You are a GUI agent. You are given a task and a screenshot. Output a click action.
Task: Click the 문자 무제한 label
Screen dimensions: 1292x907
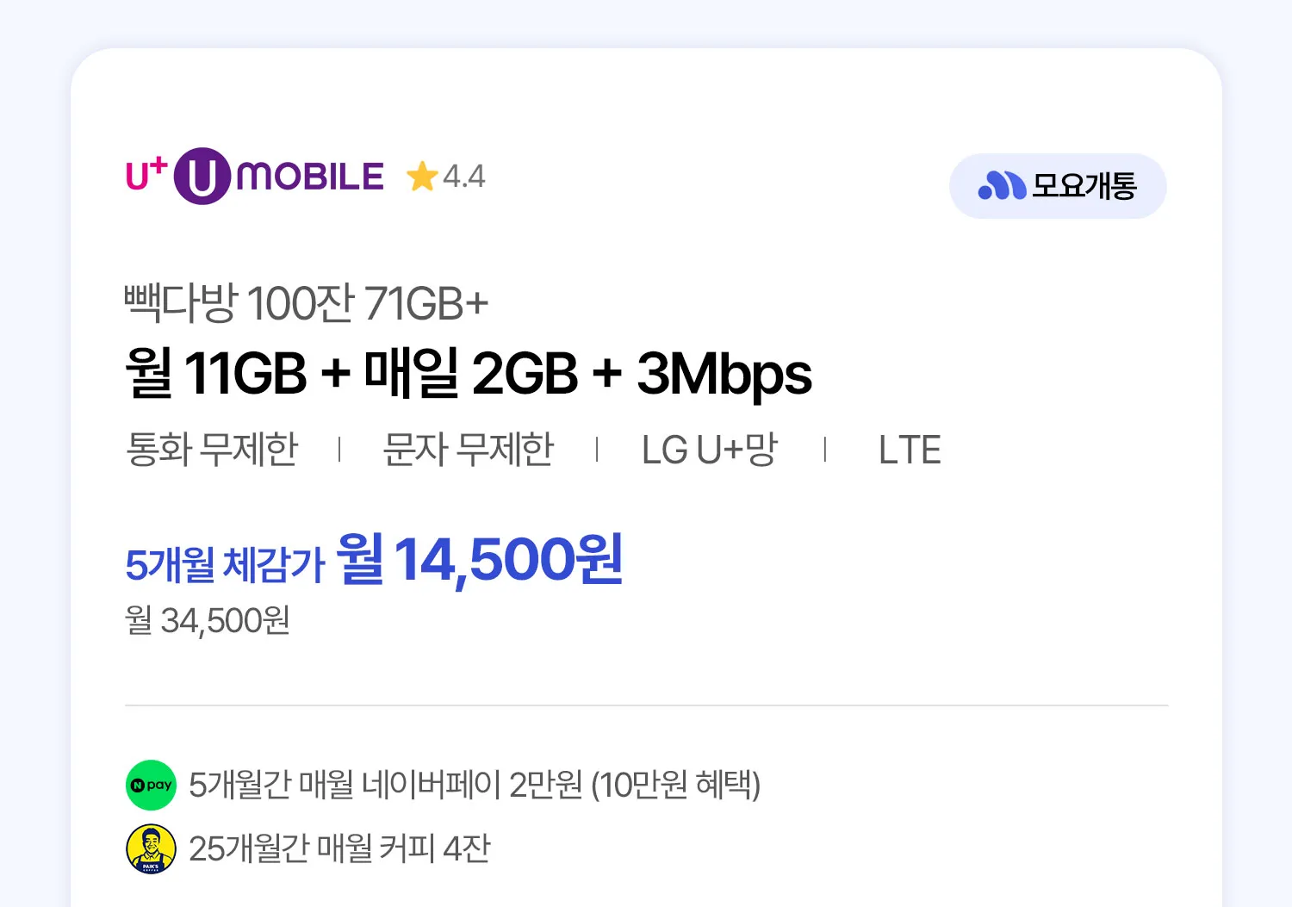tap(468, 449)
